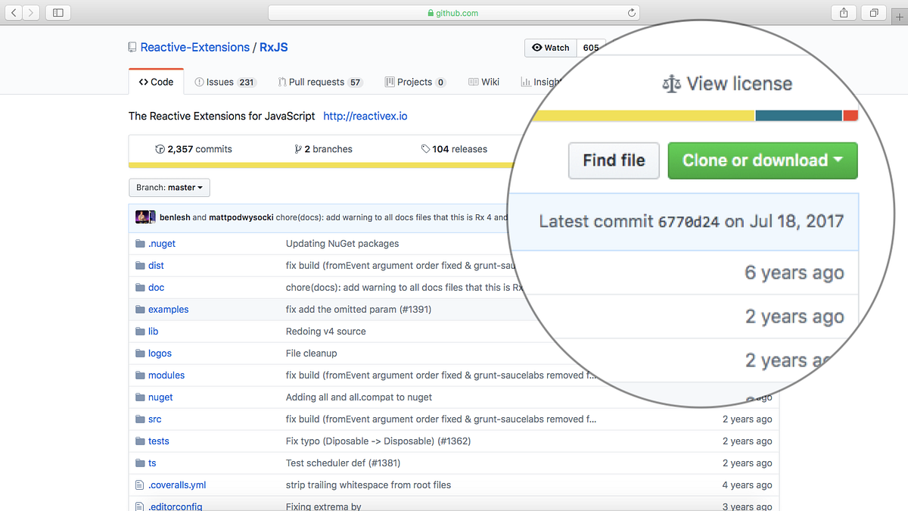Go forward with Safari forward arrow
Screen dimensions: 908x511
tap(32, 13)
